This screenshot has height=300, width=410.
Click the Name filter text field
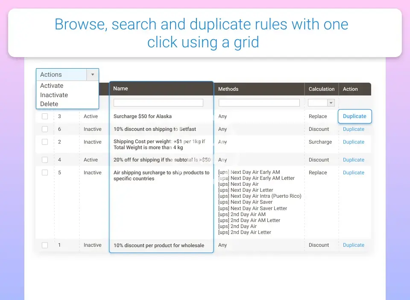click(158, 103)
